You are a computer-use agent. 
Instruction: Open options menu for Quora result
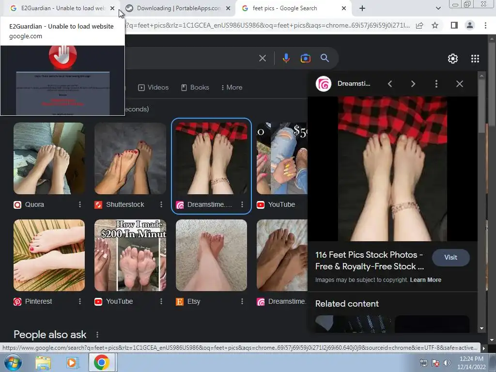pos(80,205)
